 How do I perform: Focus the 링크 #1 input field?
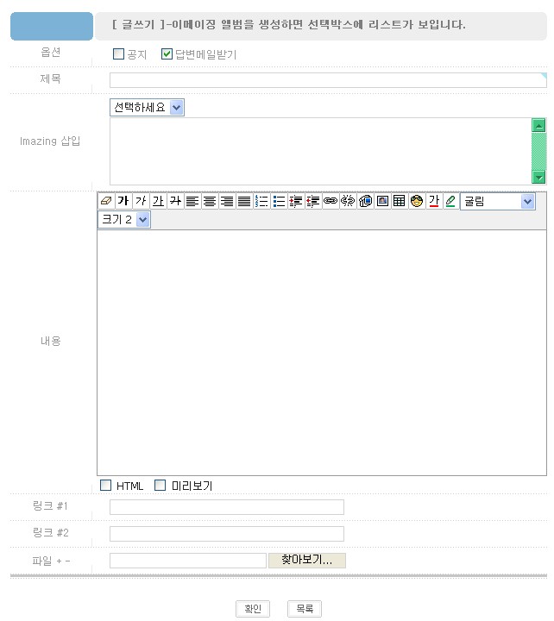tap(227, 507)
